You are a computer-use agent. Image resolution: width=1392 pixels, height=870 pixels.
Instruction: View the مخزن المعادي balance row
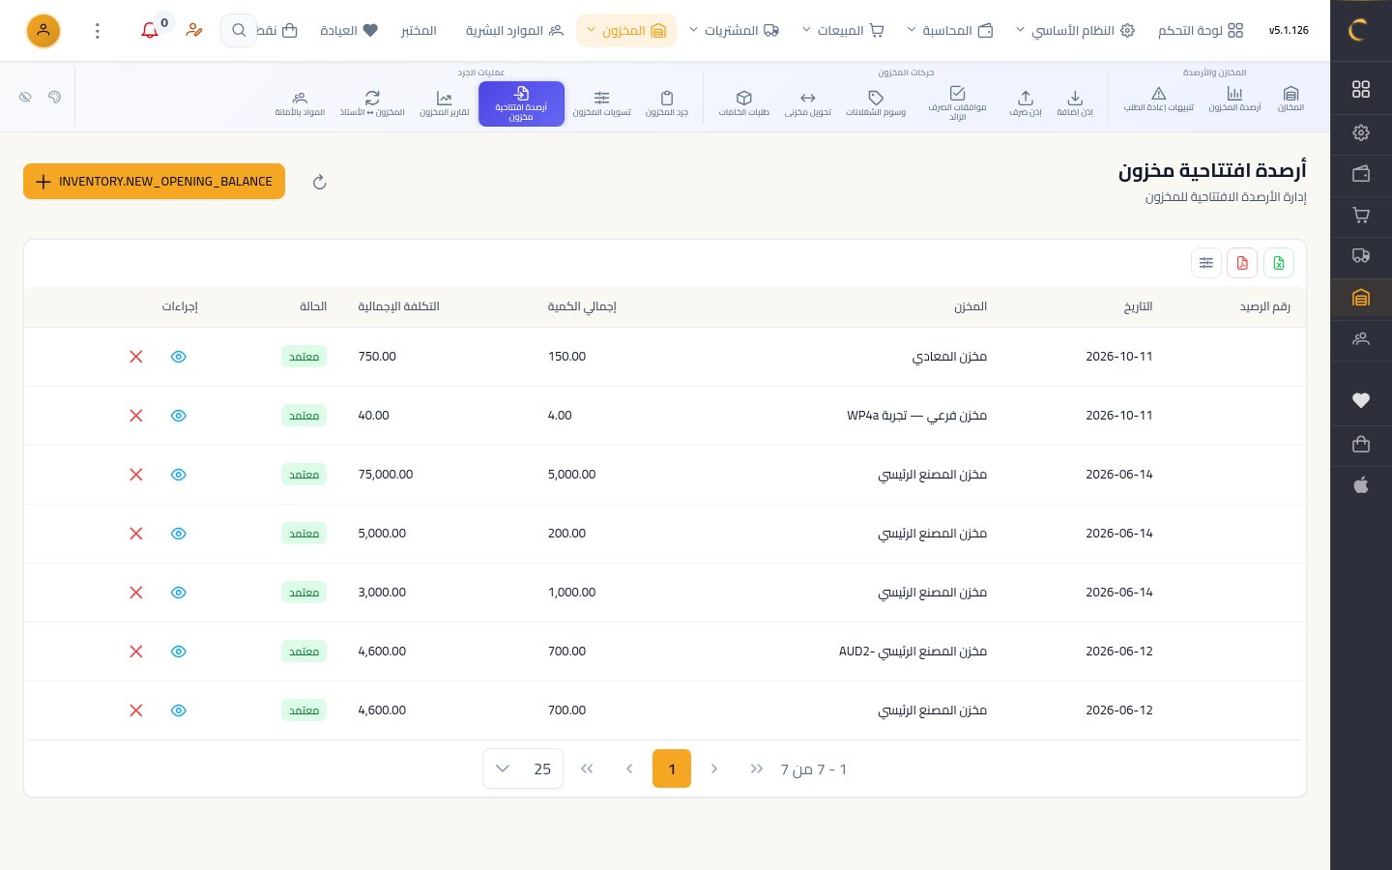(179, 357)
